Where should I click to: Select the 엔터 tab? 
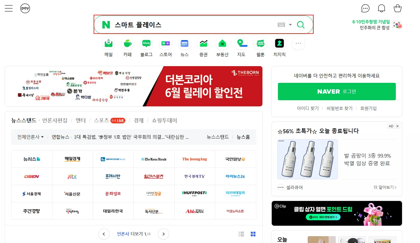click(81, 121)
